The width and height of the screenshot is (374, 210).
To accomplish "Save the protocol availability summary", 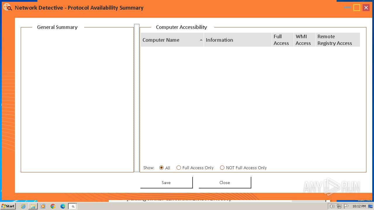I will coord(166,183).
